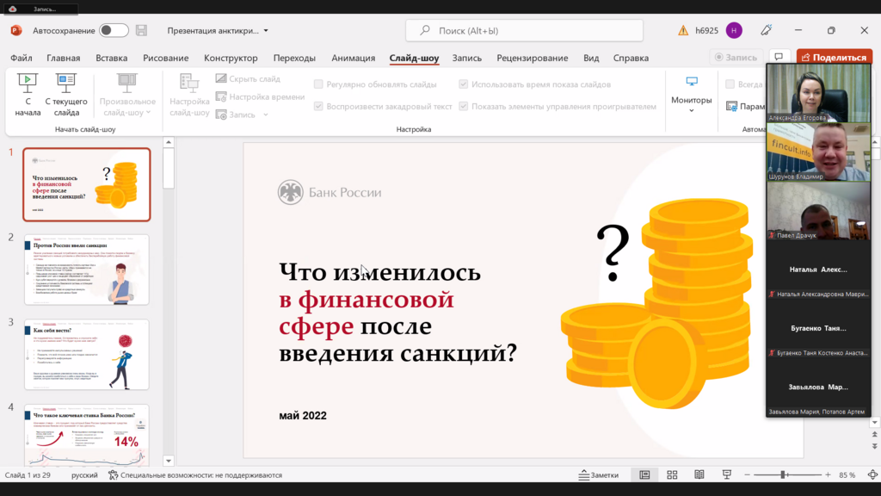Toggle the Автосохранение switch

pyautogui.click(x=114, y=30)
